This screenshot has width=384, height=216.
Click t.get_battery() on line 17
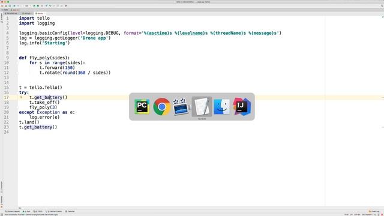48,97
